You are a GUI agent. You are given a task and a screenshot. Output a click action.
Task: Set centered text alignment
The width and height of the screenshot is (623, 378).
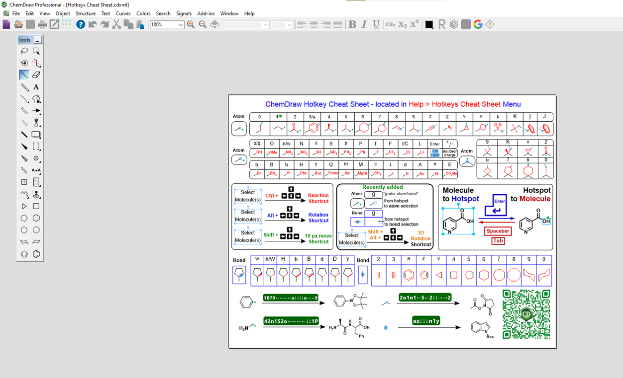tap(313, 24)
